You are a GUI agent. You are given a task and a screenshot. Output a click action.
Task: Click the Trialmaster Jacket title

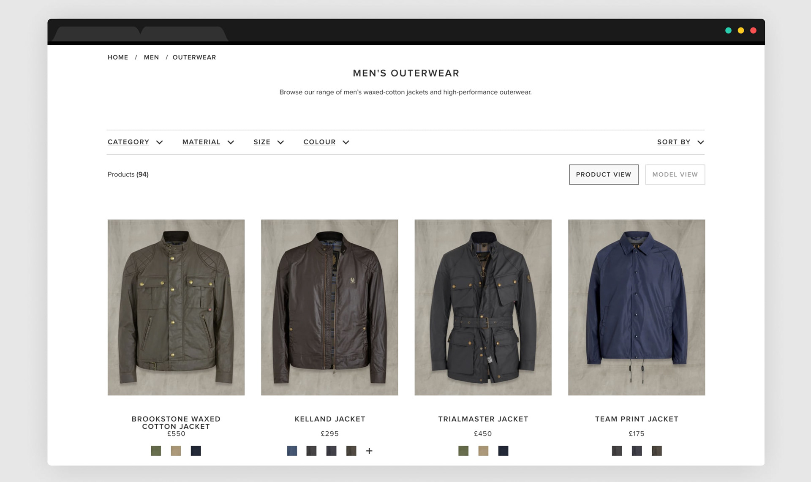(483, 419)
